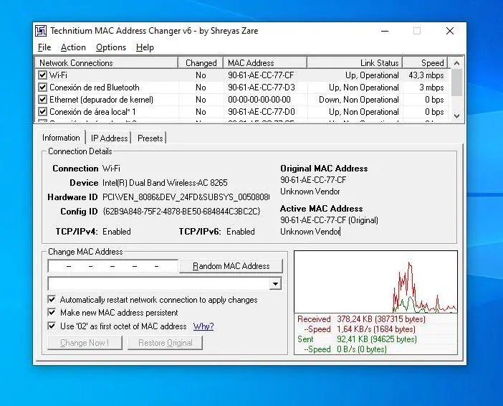Toggle Use '02' as first octet option
This screenshot has height=406, width=503.
pyautogui.click(x=52, y=326)
